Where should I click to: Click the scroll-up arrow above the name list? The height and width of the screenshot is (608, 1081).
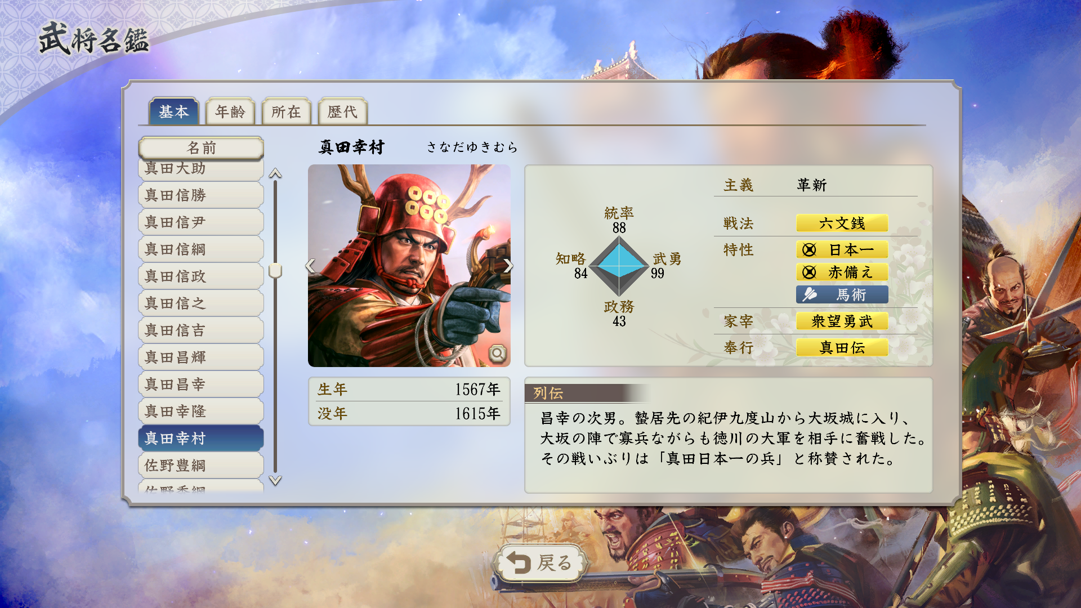[275, 173]
